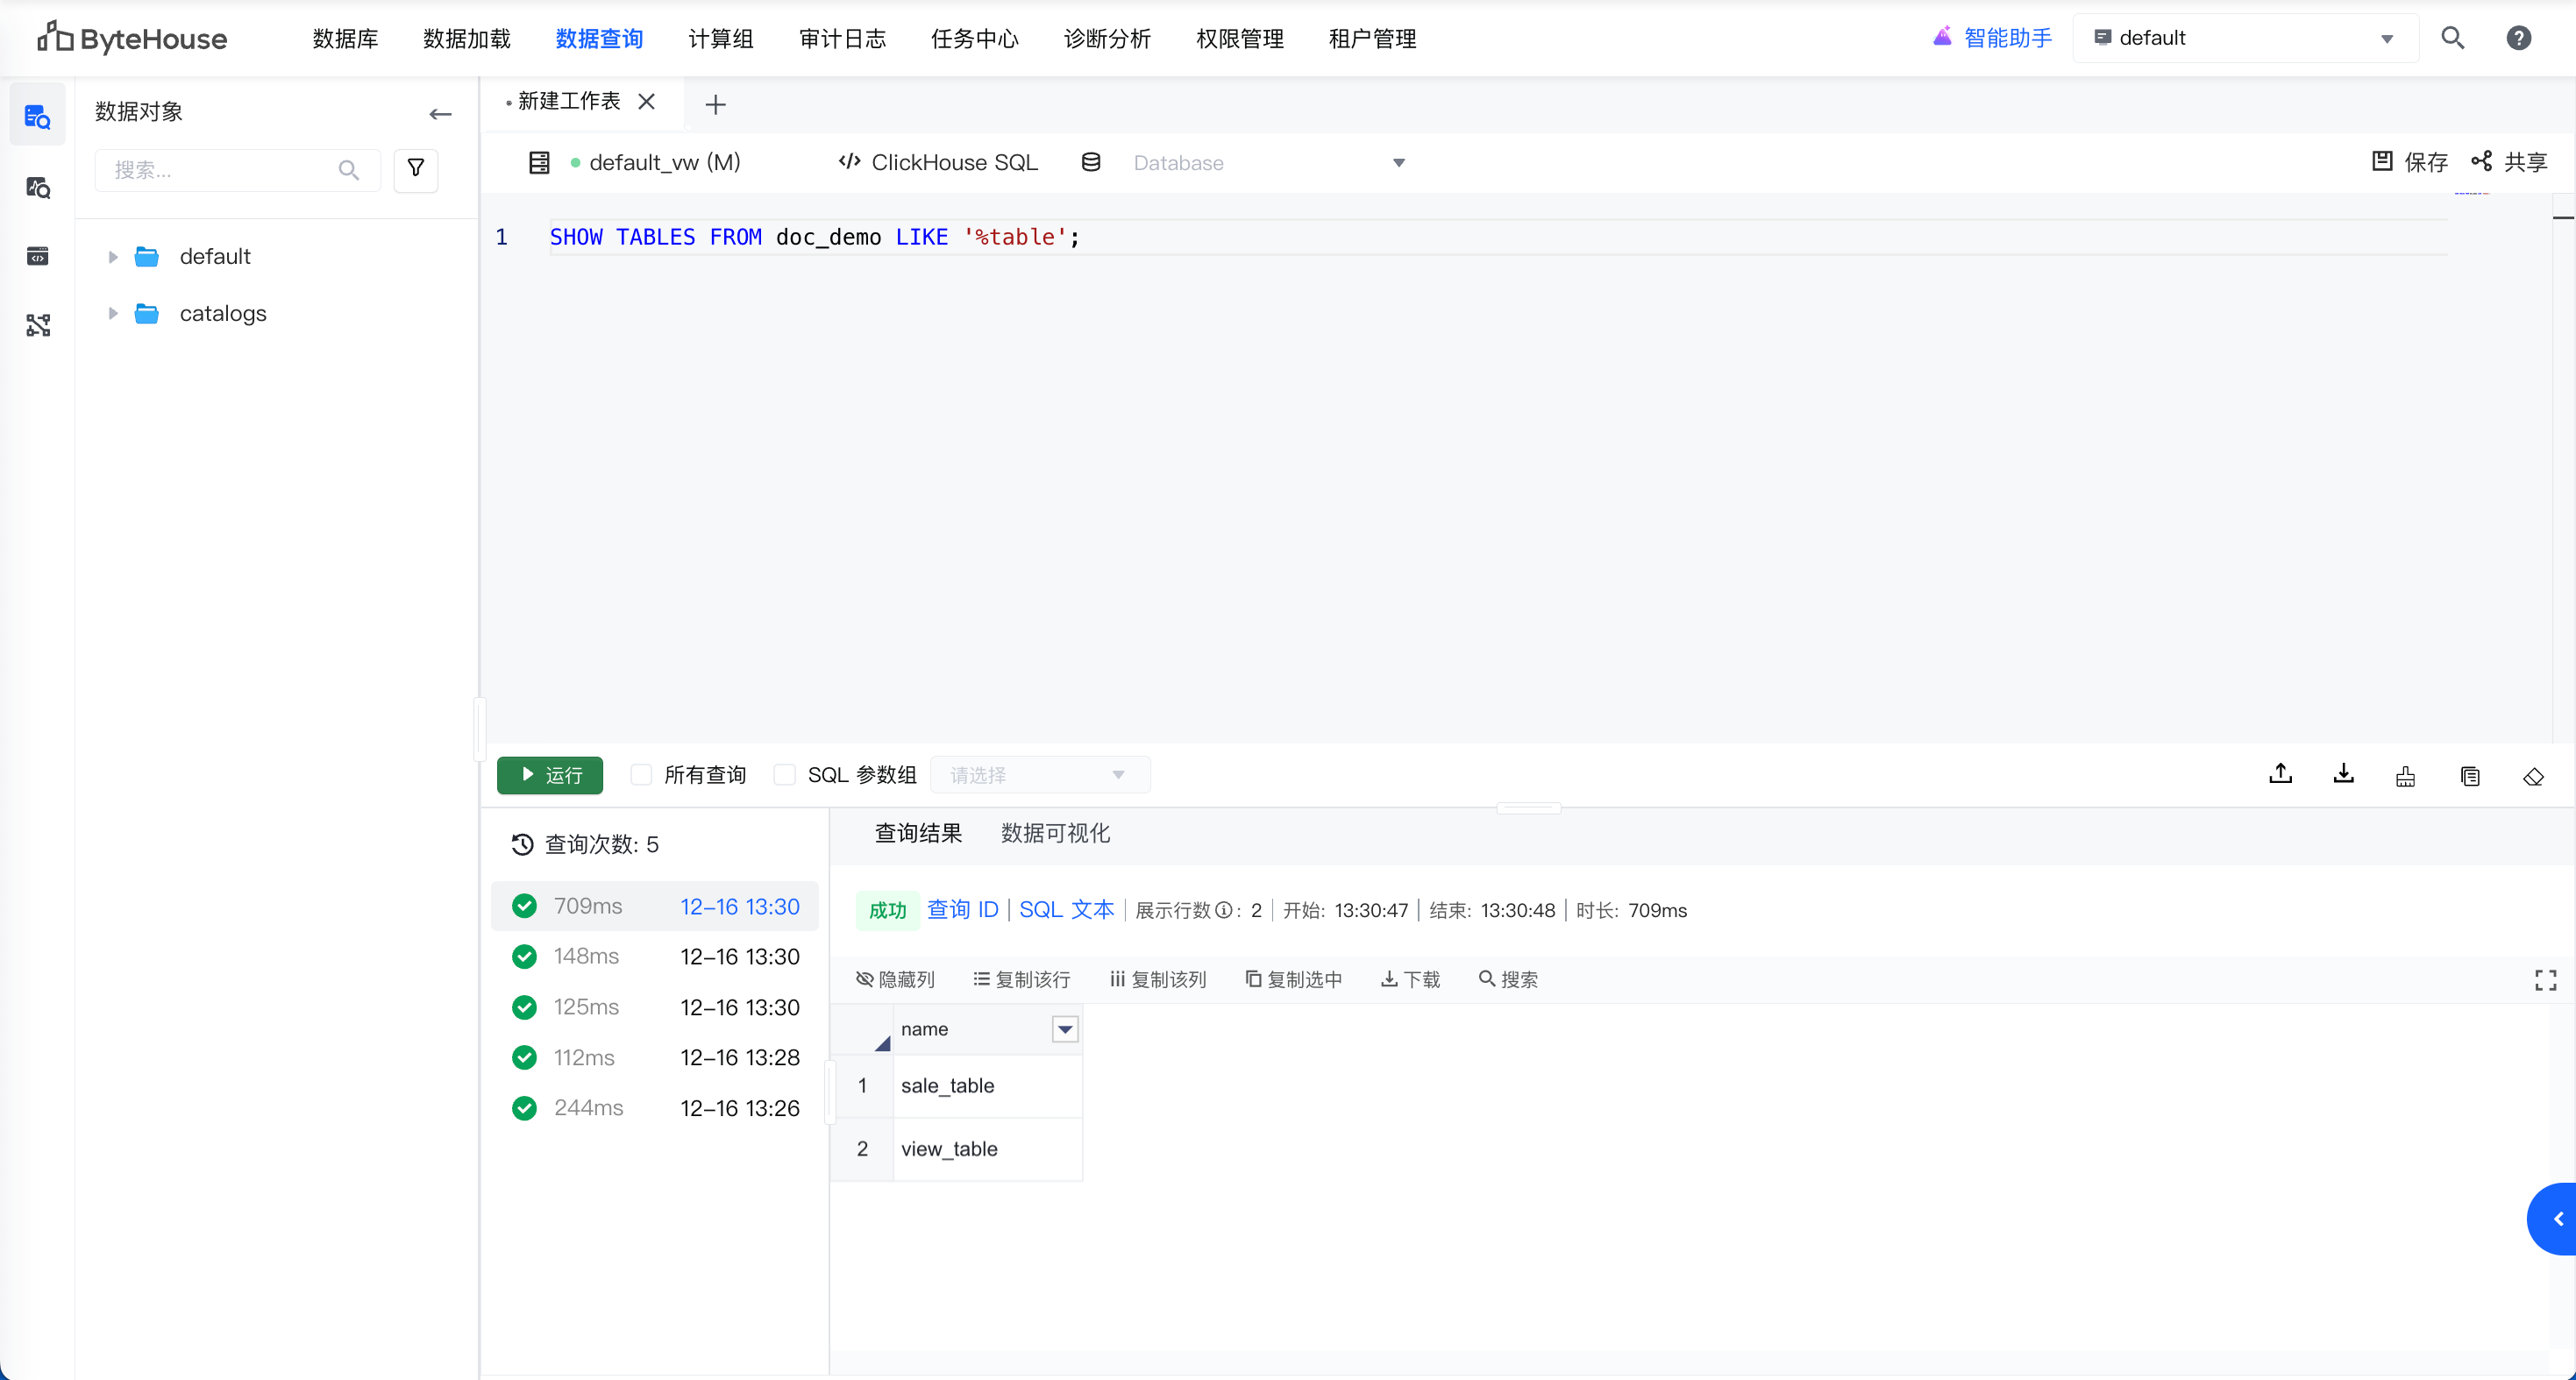Open the name column filter dropdown
The height and width of the screenshot is (1380, 2576).
tap(1065, 1029)
